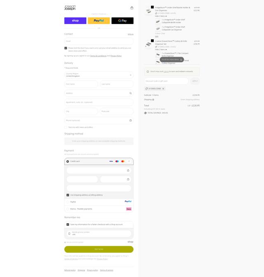Toggle use shipping address as billing checkbox
The image size is (264, 277).
(x=68, y=195)
